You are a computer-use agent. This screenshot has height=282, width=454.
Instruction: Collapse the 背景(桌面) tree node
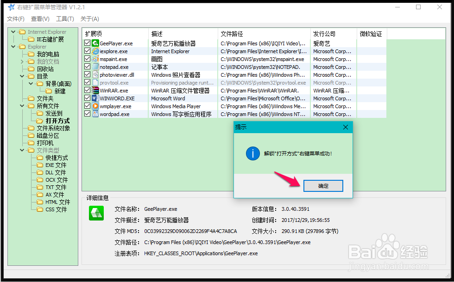pyautogui.click(x=31, y=84)
